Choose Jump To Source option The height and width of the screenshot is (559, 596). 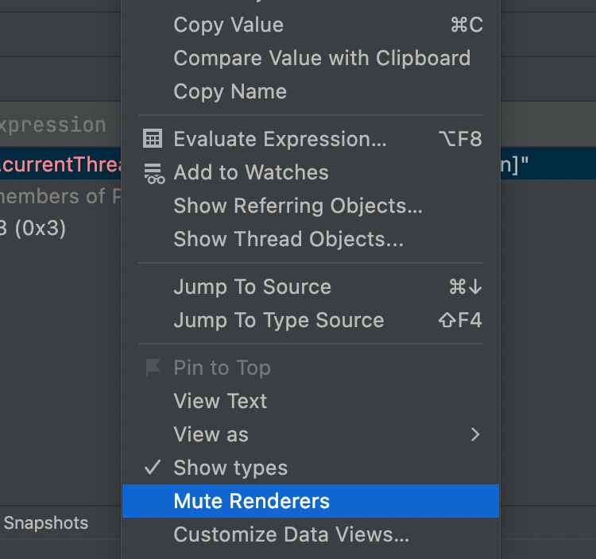pos(253,287)
